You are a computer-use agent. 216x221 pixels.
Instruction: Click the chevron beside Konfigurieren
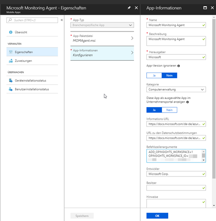coord(132,53)
